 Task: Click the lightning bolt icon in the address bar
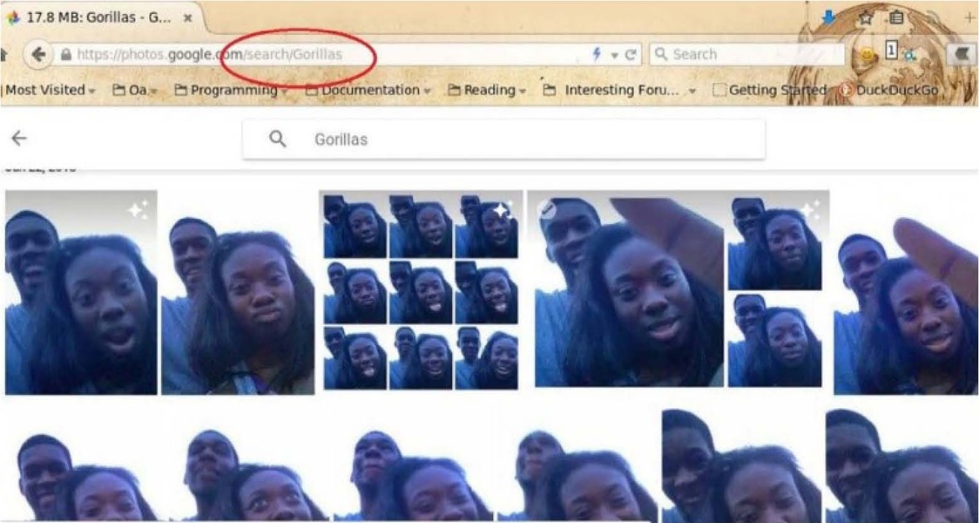coord(597,53)
